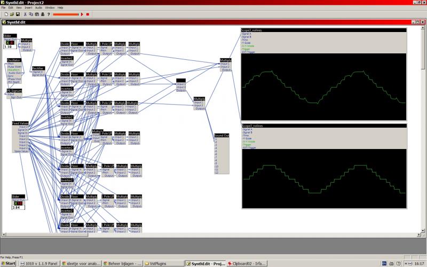Switch to the Beheer bijlagen taskbar window
This screenshot has width=427, height=267.
point(123,263)
